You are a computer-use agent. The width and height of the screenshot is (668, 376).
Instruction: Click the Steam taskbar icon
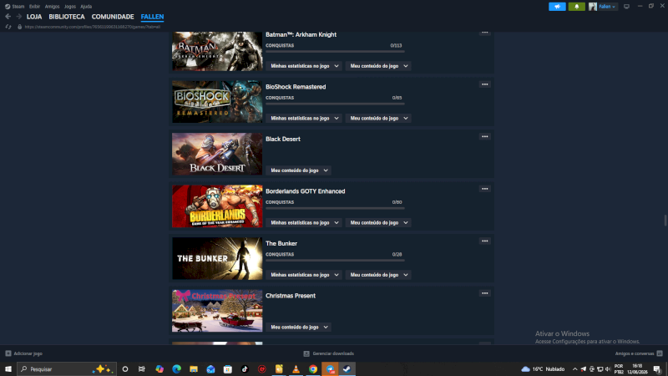[347, 369]
